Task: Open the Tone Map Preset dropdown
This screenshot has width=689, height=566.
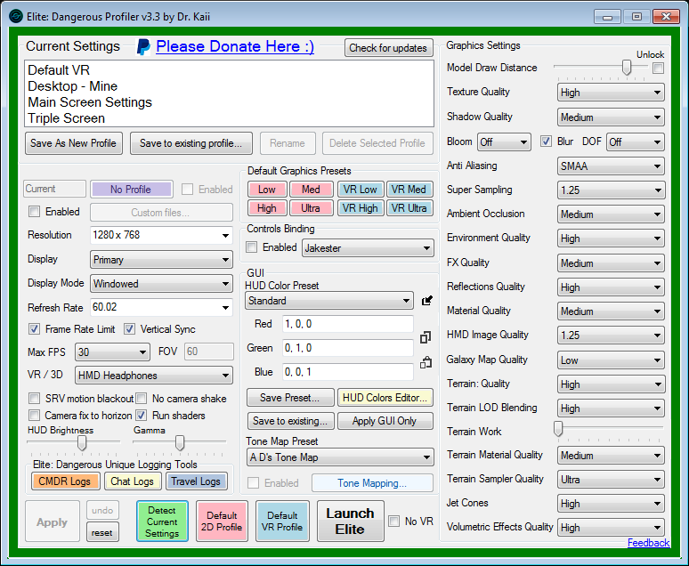Action: [340, 457]
